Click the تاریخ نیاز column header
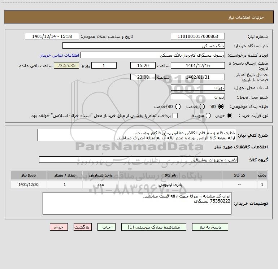This screenshot has width=278, height=269. point(29,175)
